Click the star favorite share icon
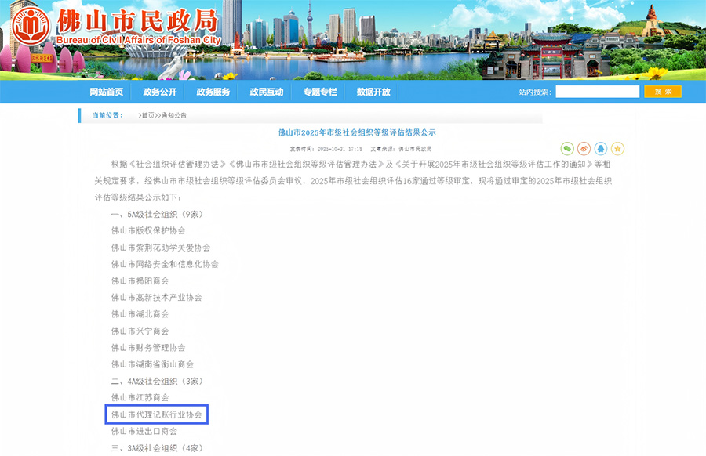Screen dimensions: 706x456 click(x=617, y=149)
